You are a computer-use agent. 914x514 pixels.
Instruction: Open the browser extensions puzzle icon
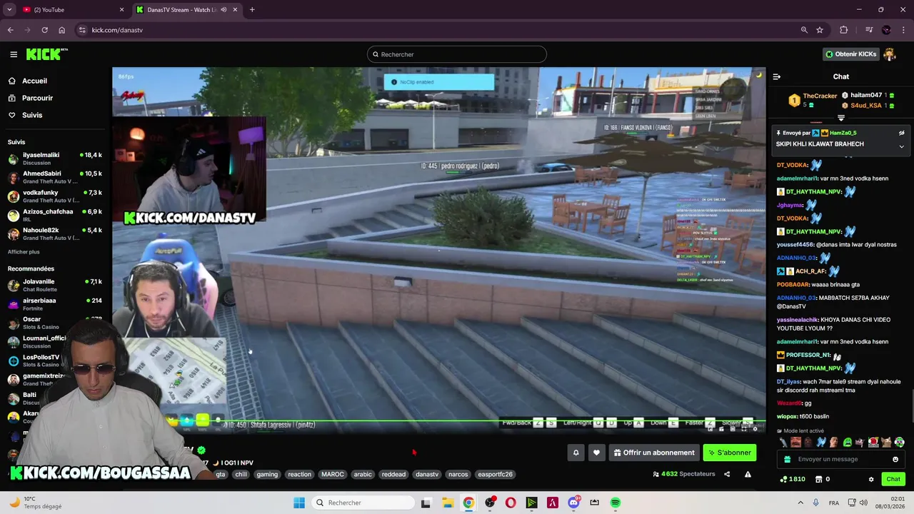(x=844, y=30)
